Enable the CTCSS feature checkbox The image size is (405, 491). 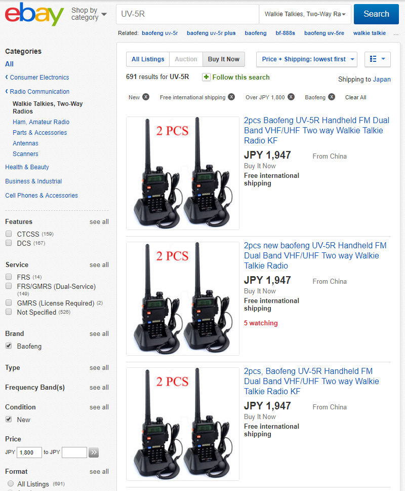9,234
